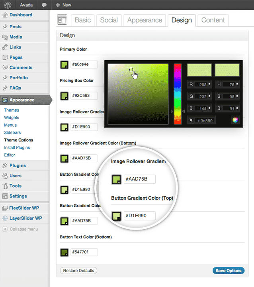Switch to the Content tab

pos(213,20)
